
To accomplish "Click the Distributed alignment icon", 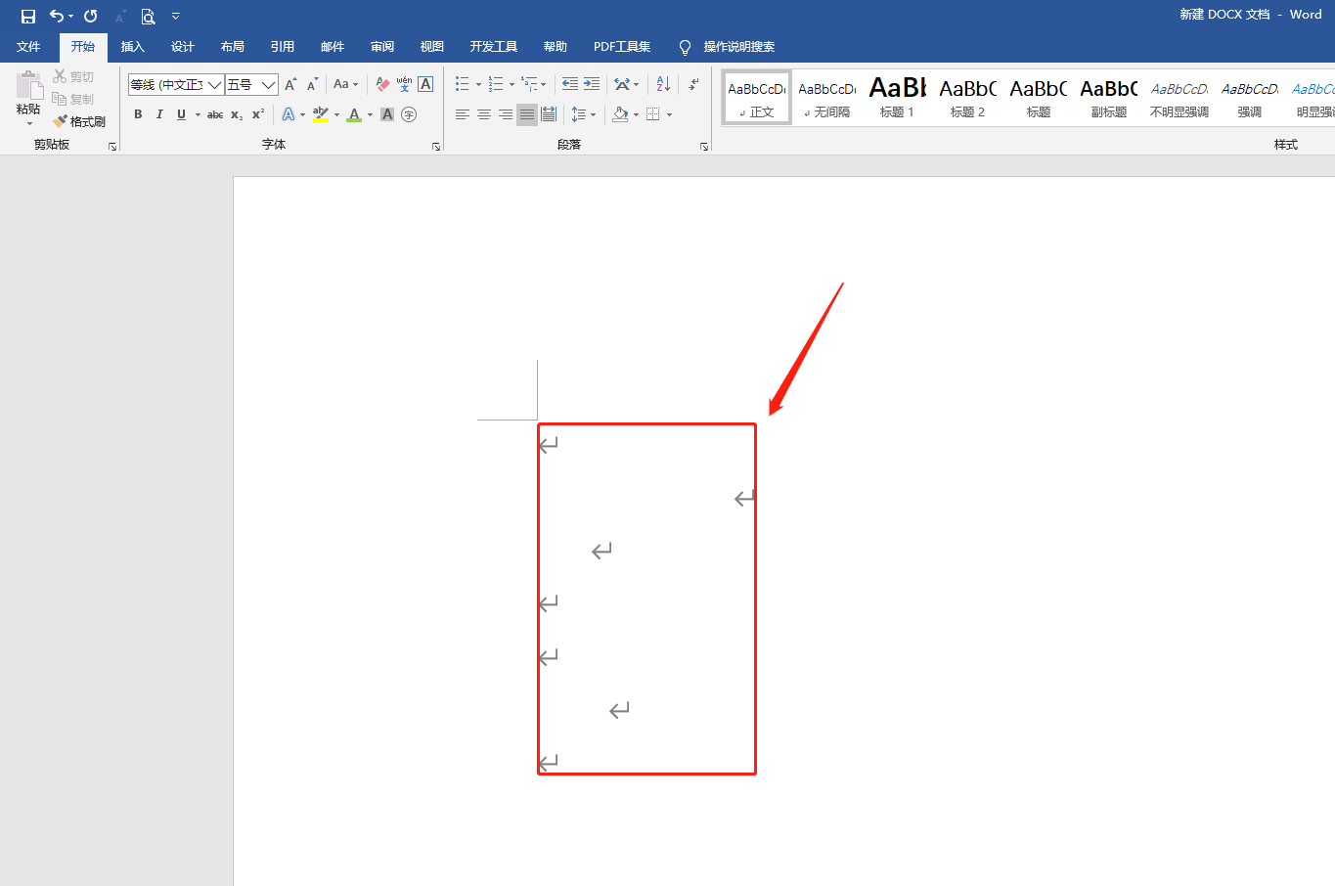I will 549,114.
